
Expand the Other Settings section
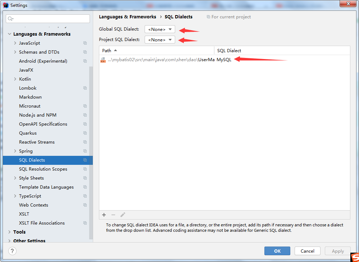9,241
